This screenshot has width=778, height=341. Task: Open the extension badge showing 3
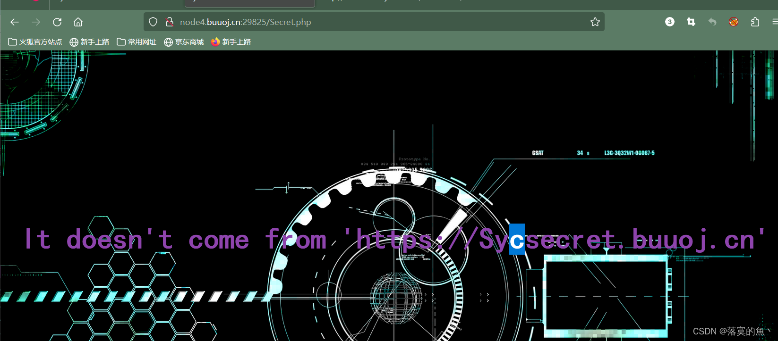tap(670, 22)
